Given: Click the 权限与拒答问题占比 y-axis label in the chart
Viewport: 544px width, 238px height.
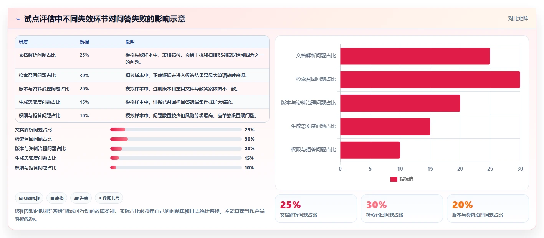Looking at the screenshot, I should [x=313, y=150].
